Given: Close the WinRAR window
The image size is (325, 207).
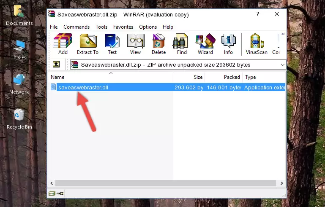Looking at the screenshot, I should pyautogui.click(x=277, y=14).
